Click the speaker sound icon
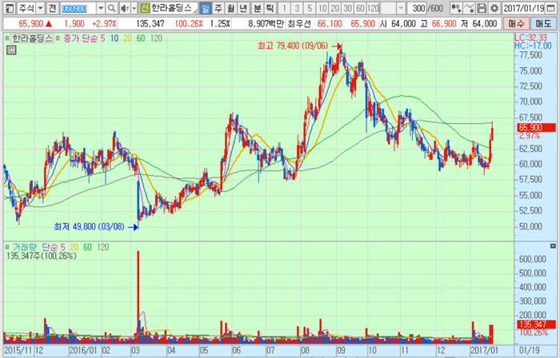Image resolution: width=560 pixels, height=358 pixels. (124, 8)
